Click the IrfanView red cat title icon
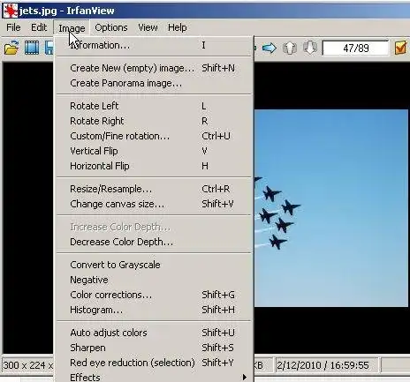The height and width of the screenshot is (382, 410). coord(11,11)
